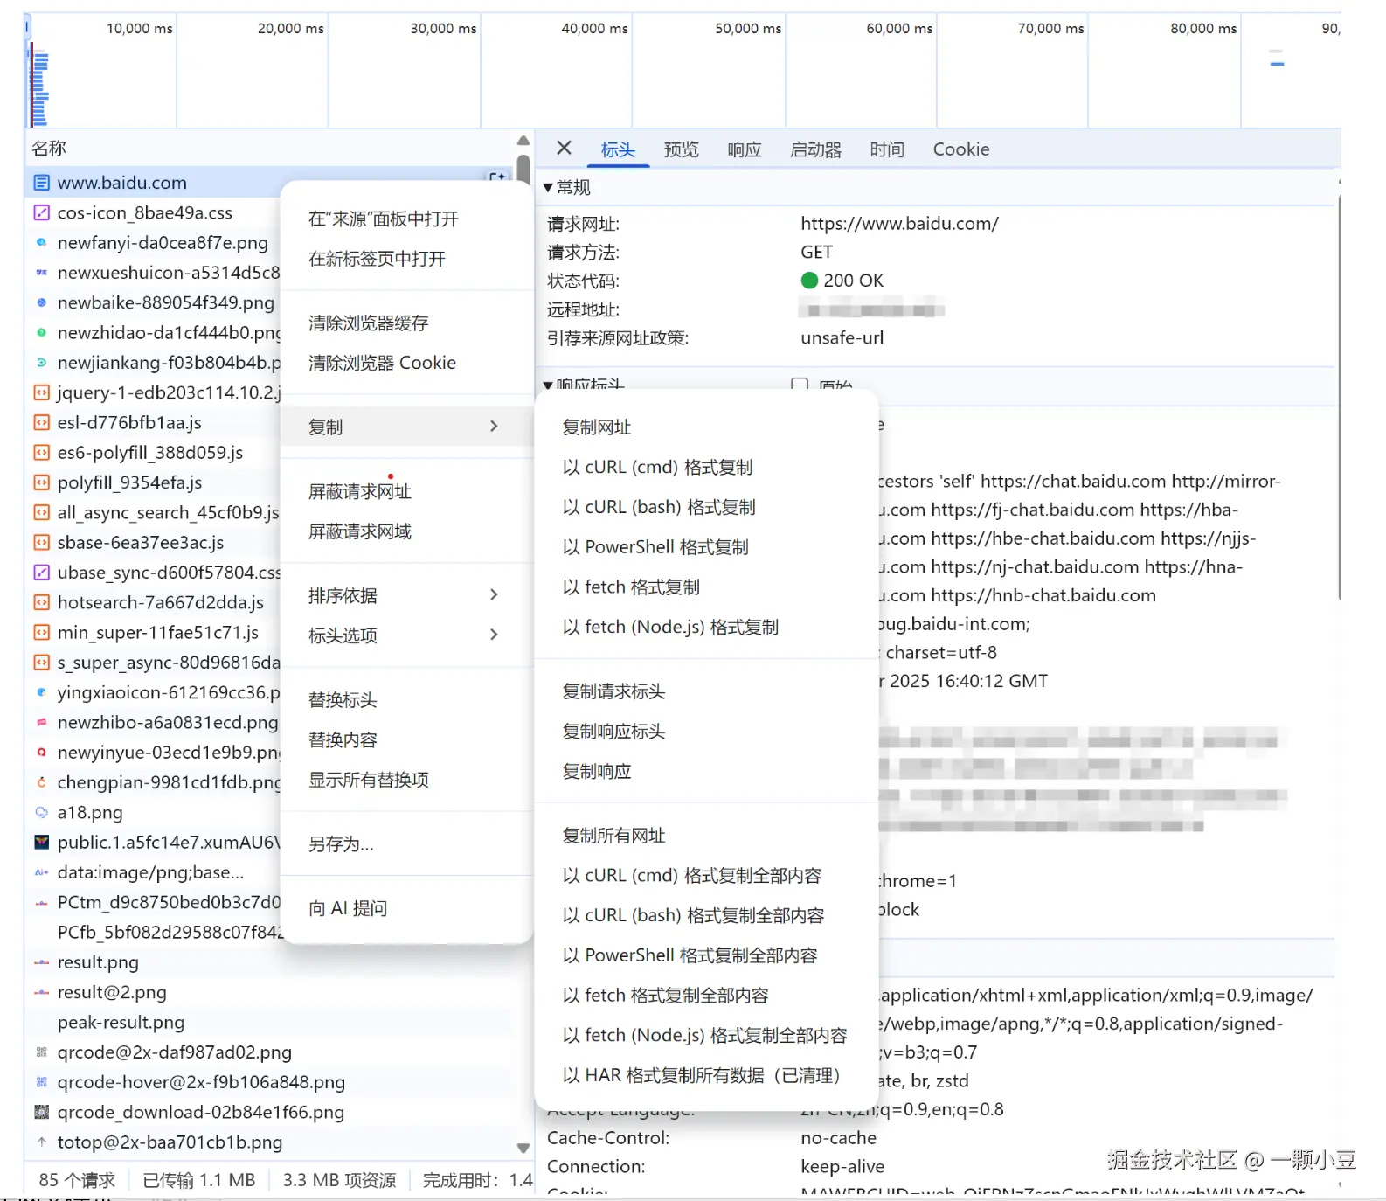Image resolution: width=1386 pixels, height=1201 pixels.
Task: Collapse the 响应标头 section
Action: pos(548,385)
